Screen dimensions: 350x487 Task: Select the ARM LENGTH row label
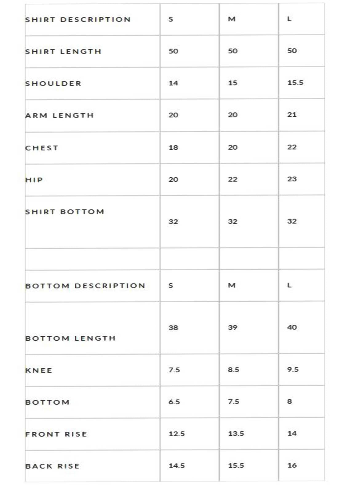coord(60,116)
